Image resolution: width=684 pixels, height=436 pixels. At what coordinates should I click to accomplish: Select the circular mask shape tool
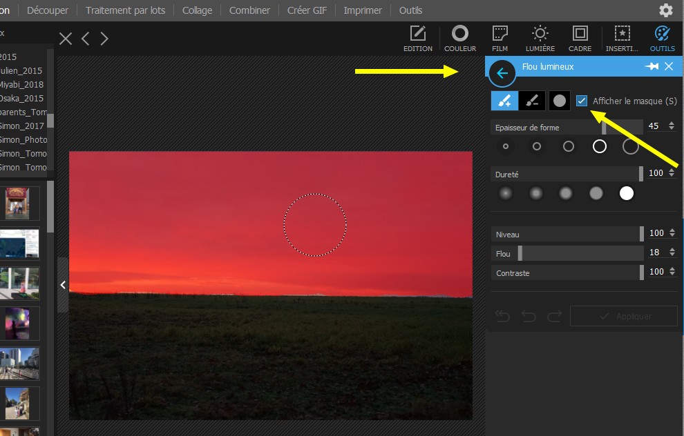559,101
